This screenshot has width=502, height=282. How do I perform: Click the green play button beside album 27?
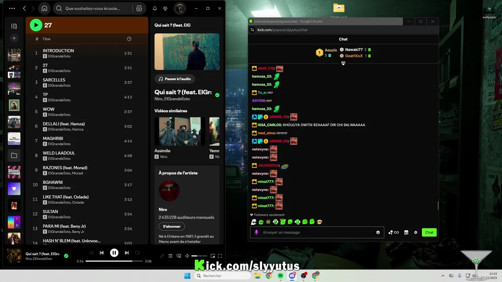point(36,25)
